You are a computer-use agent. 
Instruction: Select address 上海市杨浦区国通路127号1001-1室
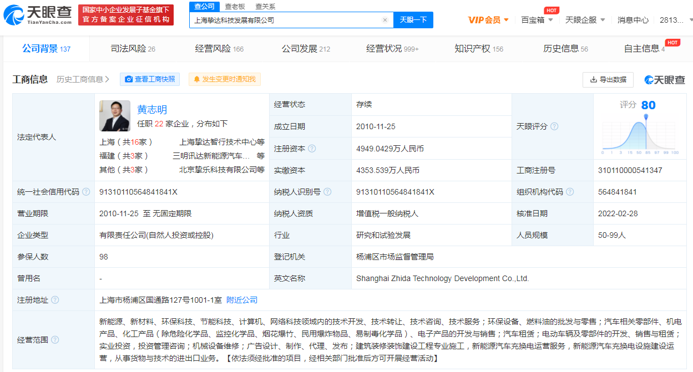click(160, 300)
